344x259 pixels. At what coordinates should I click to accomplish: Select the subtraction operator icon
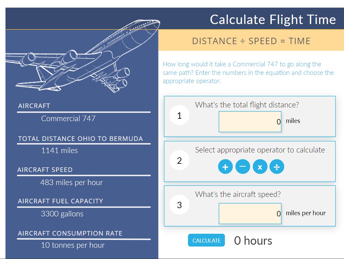tap(242, 166)
